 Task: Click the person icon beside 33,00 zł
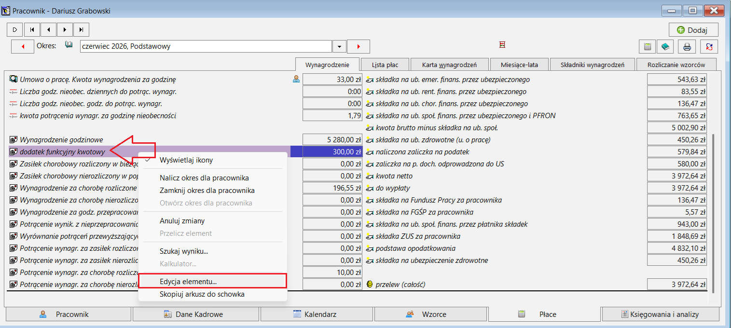click(296, 79)
